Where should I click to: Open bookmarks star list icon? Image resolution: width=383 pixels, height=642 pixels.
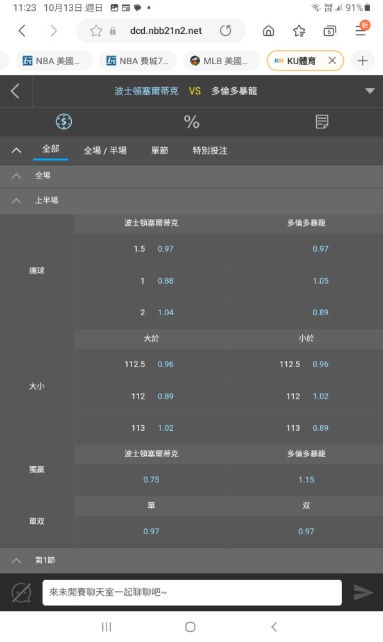(299, 31)
